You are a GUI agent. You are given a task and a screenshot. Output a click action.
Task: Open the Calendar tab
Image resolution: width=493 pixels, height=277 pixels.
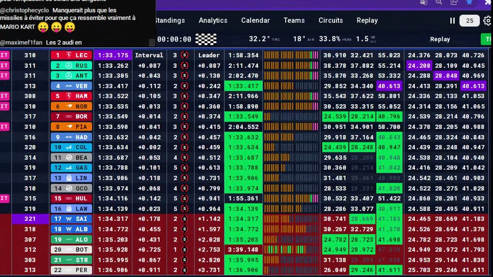point(255,20)
